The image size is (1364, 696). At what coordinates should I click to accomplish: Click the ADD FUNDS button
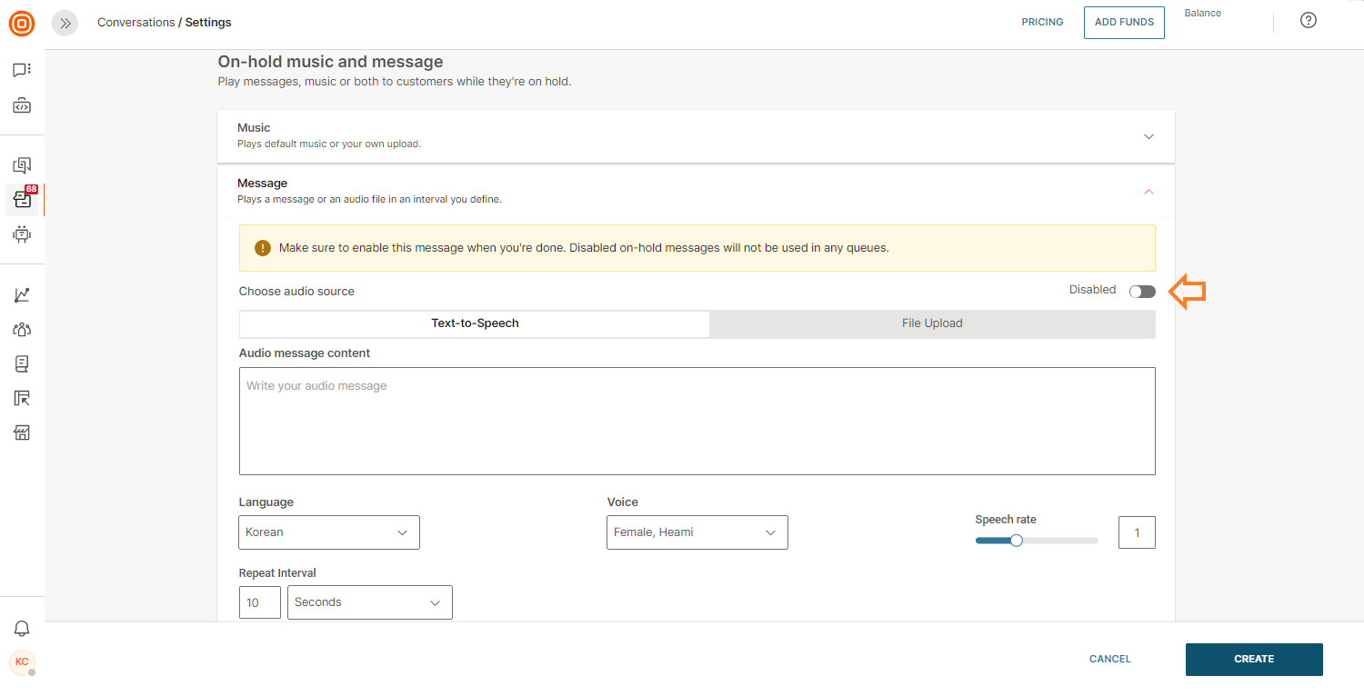click(1124, 23)
